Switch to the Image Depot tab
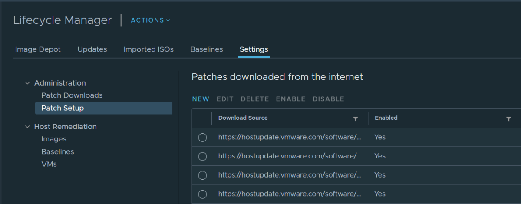Screen dimensions: 521x204 (x=38, y=49)
